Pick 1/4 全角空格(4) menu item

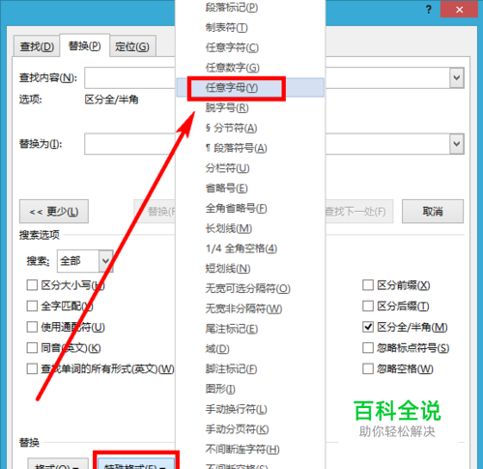[250, 249]
